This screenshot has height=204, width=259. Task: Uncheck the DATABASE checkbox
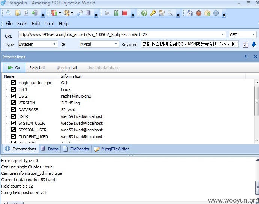[x=13, y=110]
